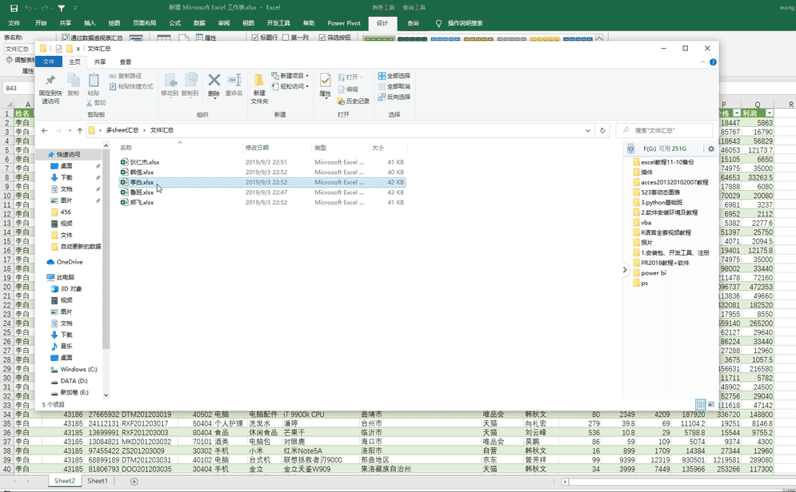The image size is (796, 492).
Task: Select the 韩信.xlsx file
Action: click(x=142, y=172)
